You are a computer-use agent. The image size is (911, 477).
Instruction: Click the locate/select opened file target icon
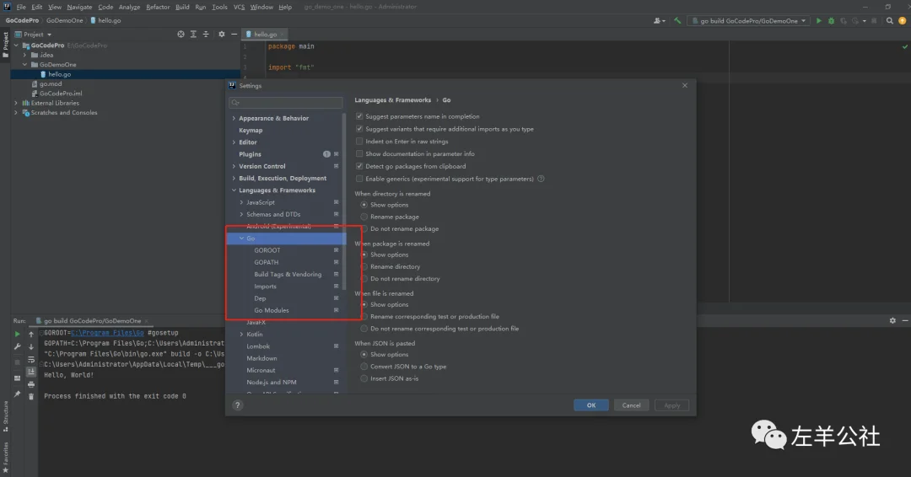(x=181, y=35)
